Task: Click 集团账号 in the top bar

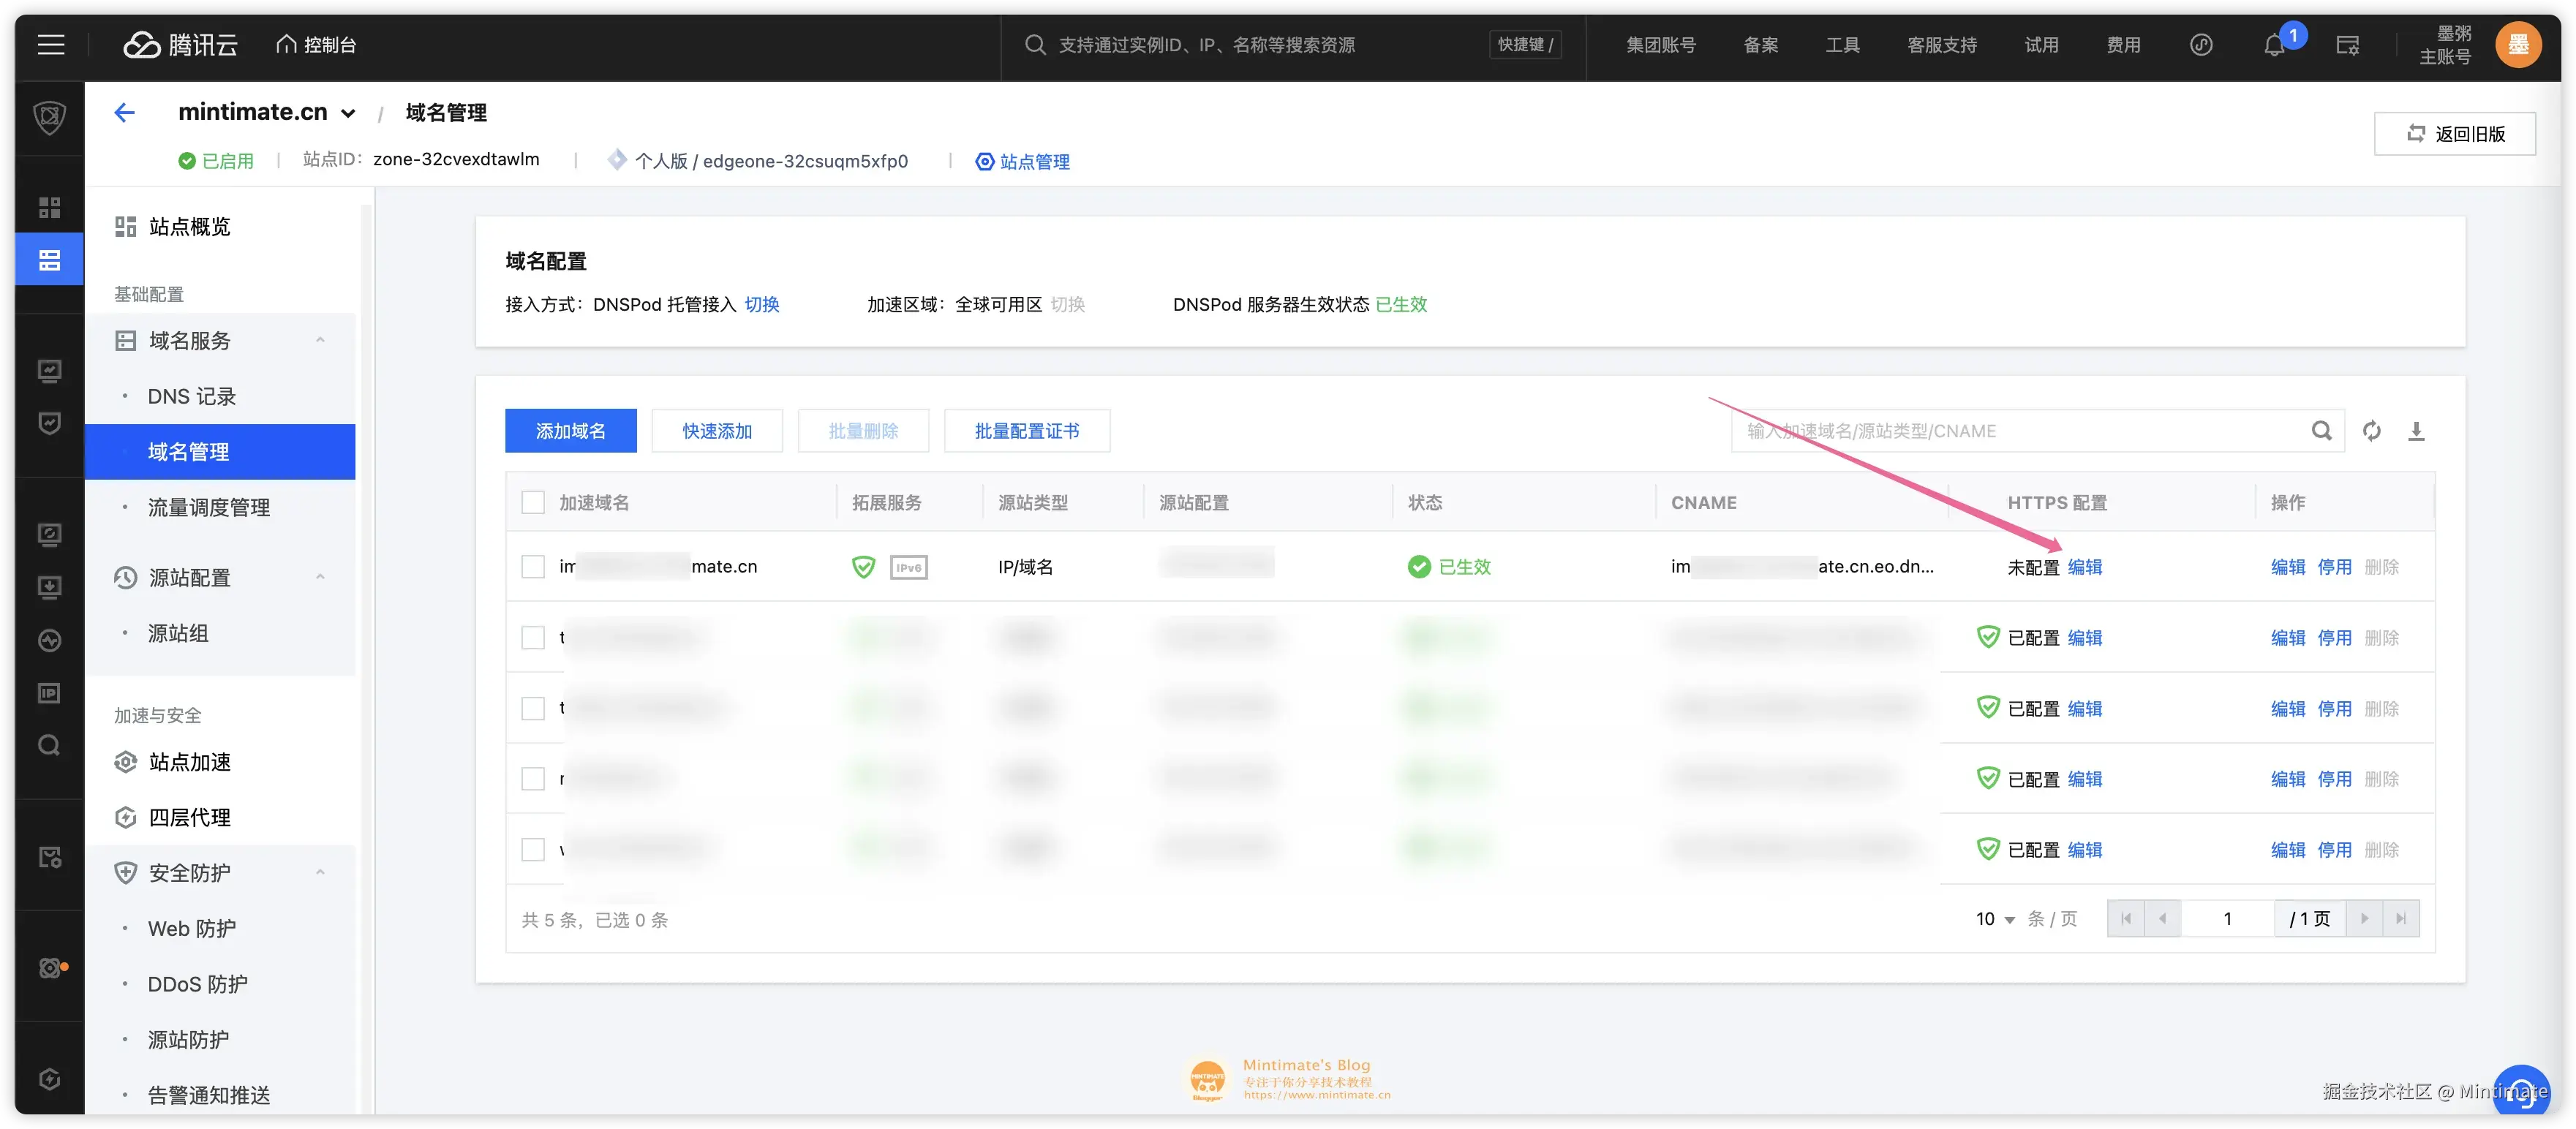Action: (1660, 45)
